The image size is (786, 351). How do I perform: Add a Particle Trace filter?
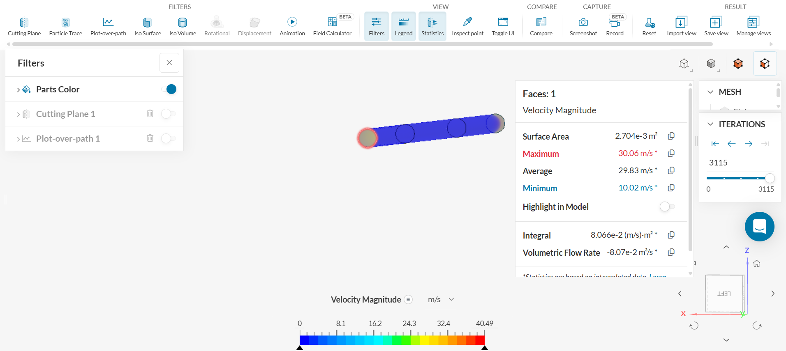click(65, 26)
